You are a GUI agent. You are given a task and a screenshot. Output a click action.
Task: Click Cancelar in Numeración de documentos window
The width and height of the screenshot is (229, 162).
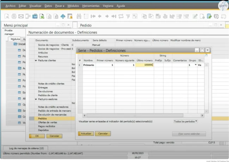[54, 136]
